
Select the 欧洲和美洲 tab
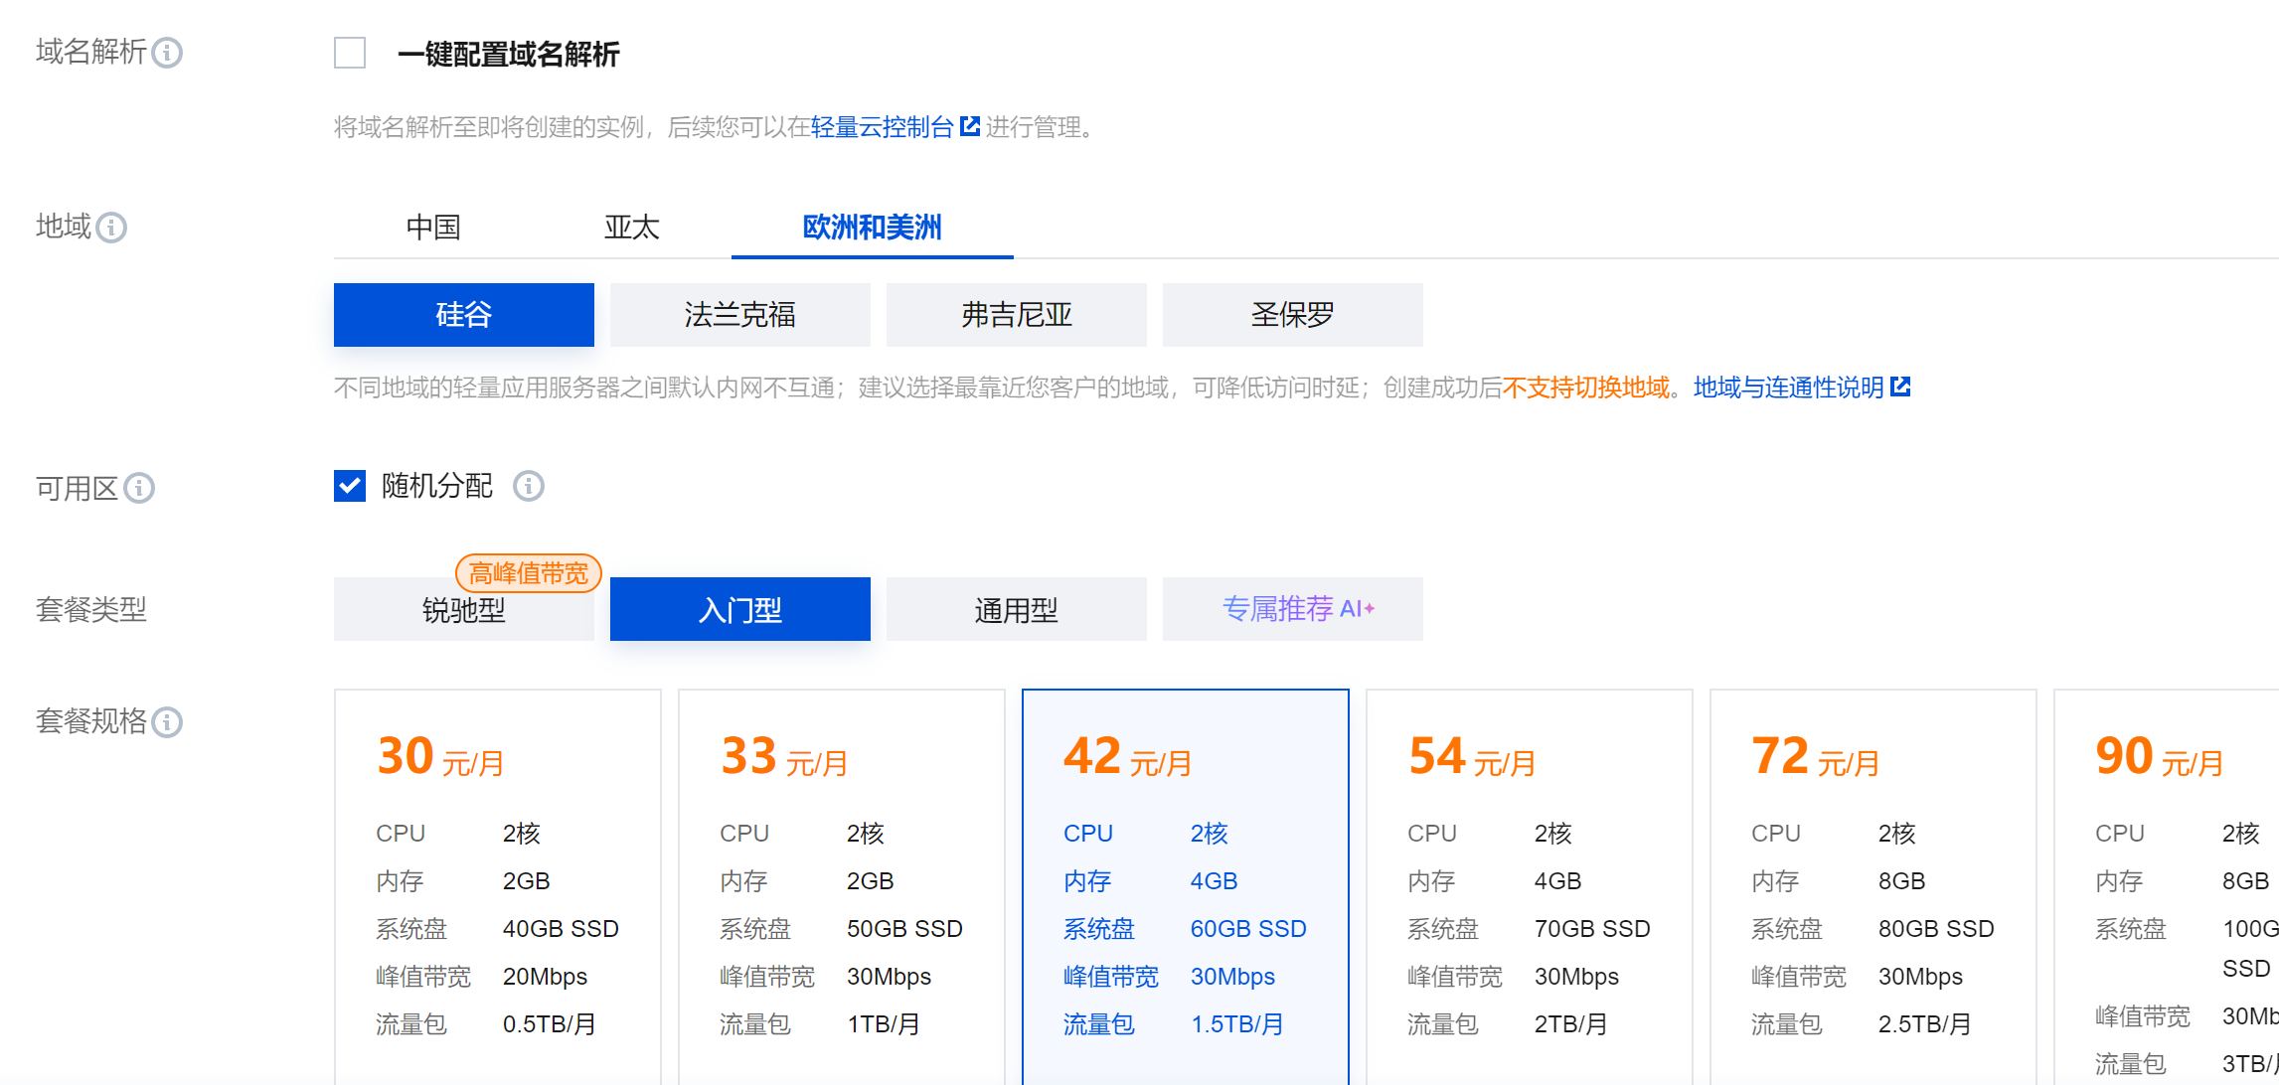[x=872, y=228]
